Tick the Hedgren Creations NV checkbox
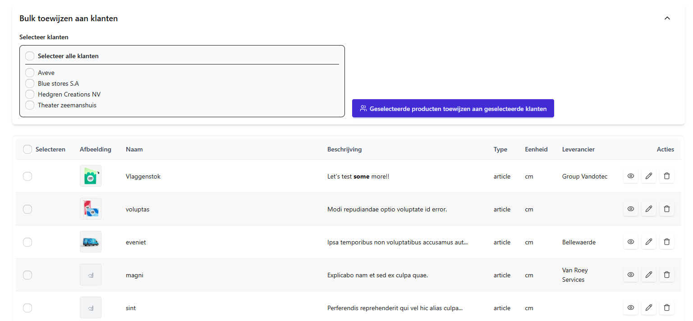Screen dimensions: 693x321 click(x=30, y=94)
